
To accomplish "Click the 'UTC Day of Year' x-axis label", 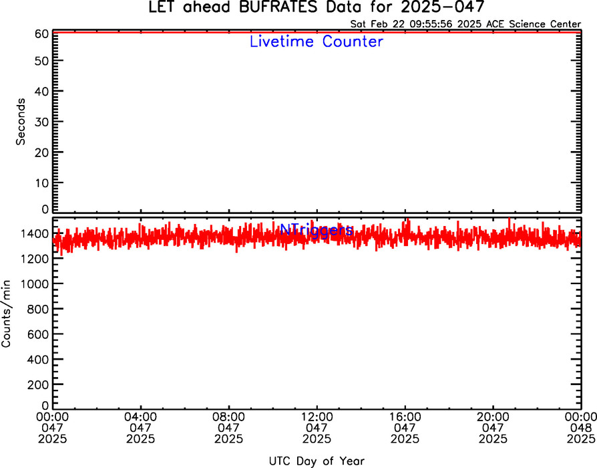I will pyautogui.click(x=317, y=461).
